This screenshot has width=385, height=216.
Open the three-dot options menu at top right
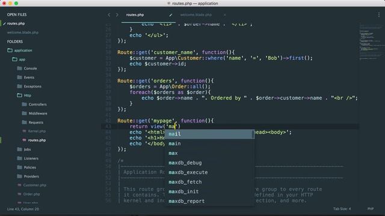[x=378, y=15]
